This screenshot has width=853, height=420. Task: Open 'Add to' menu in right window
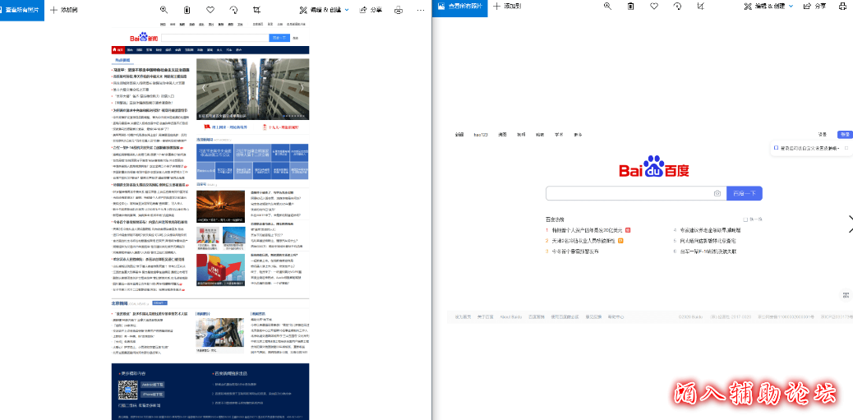coord(507,6)
